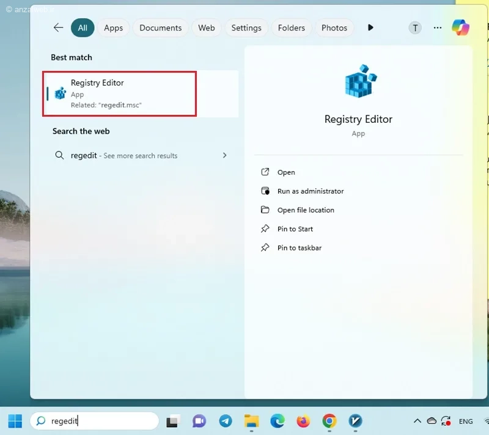Select the Settings filter tab
The width and height of the screenshot is (489, 435).
(x=246, y=27)
